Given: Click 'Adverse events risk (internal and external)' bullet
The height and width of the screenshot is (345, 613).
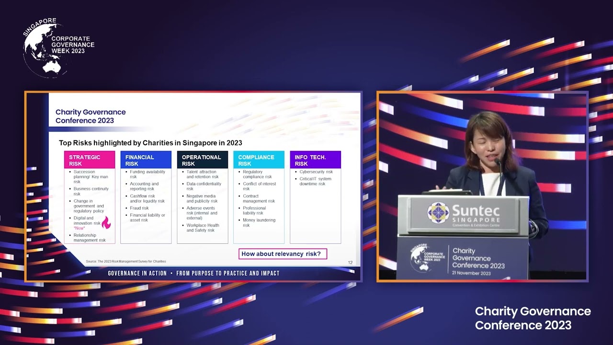Looking at the screenshot, I should (x=202, y=213).
